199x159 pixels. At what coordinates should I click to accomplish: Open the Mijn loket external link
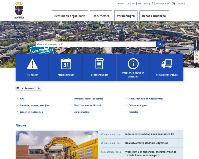pos(163,4)
